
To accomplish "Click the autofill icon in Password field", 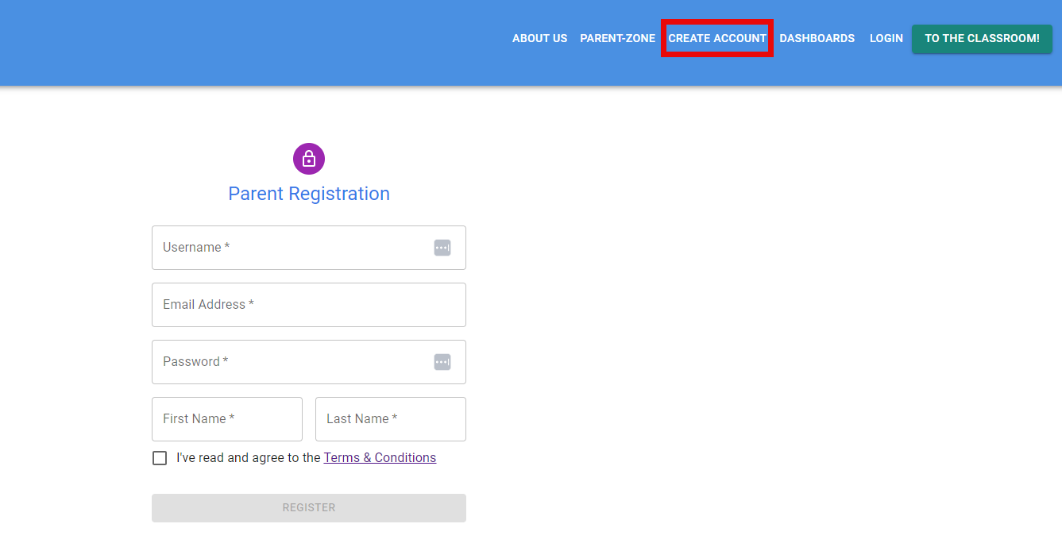I will (x=442, y=362).
